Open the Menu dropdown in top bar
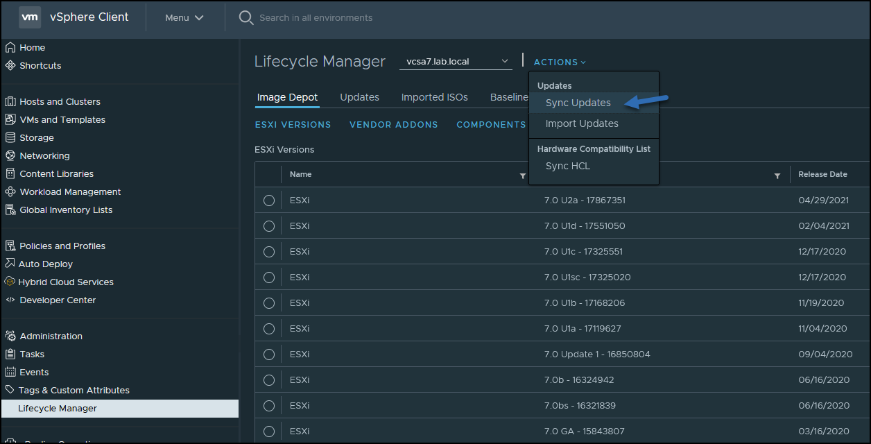 pyautogui.click(x=184, y=18)
